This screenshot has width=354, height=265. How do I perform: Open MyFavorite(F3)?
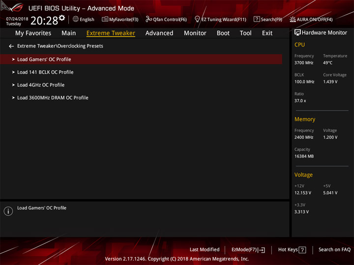pyautogui.click(x=124, y=20)
